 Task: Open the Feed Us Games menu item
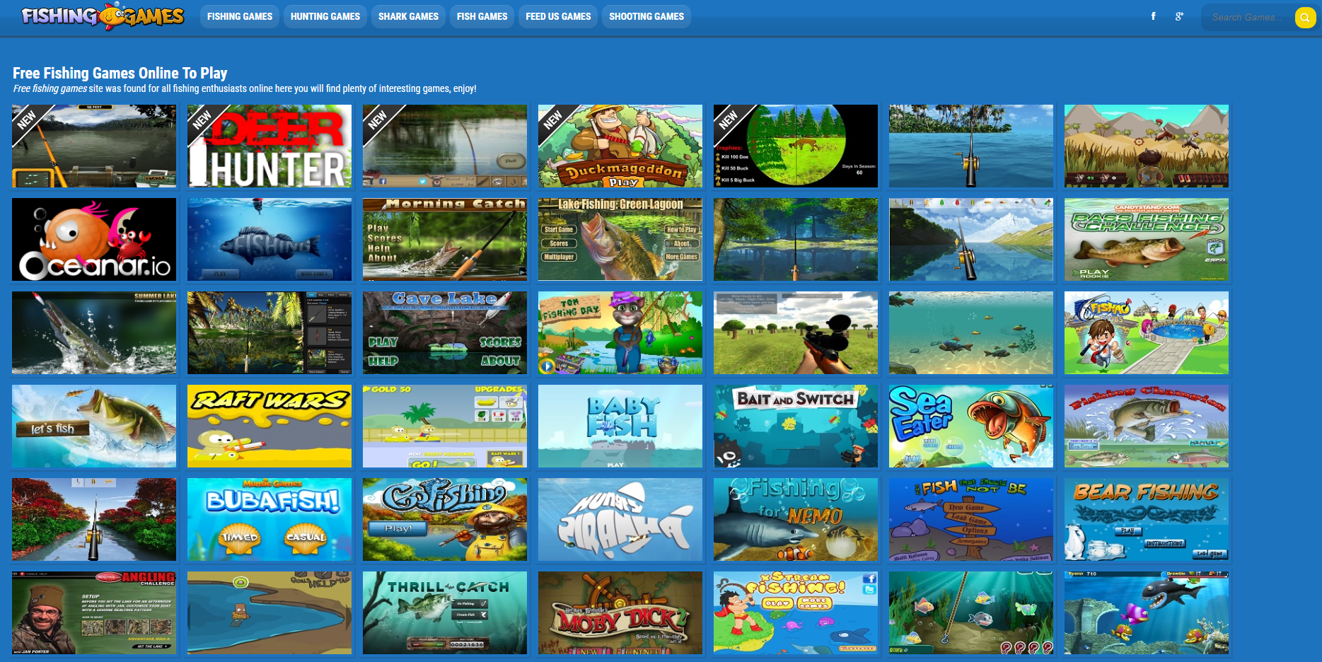point(558,16)
